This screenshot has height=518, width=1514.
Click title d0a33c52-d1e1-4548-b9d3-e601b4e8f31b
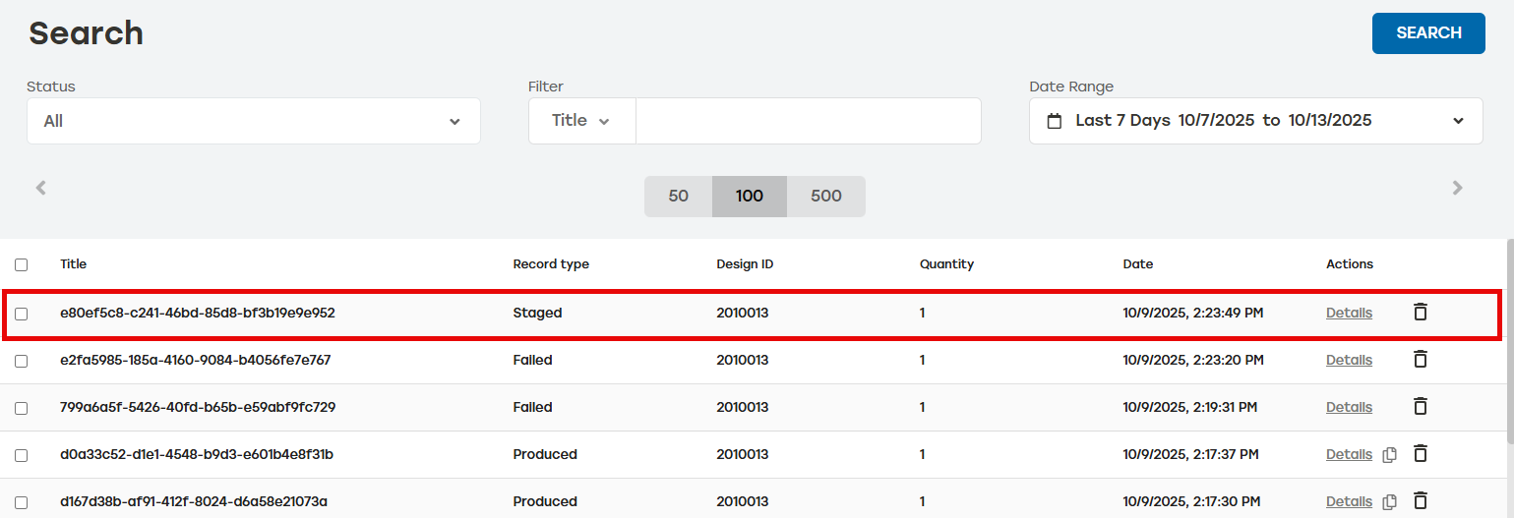197,454
